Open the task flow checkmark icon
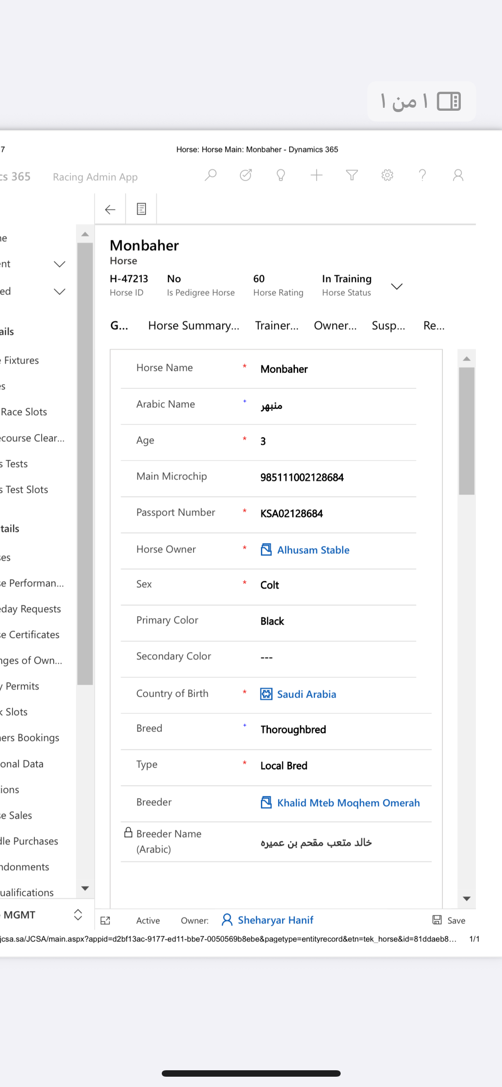The width and height of the screenshot is (502, 1087). pos(246,175)
